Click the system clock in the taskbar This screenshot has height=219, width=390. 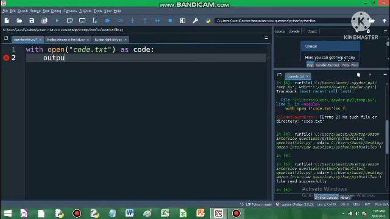[378, 214]
